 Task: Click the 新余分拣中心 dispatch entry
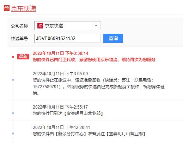(x=89, y=134)
